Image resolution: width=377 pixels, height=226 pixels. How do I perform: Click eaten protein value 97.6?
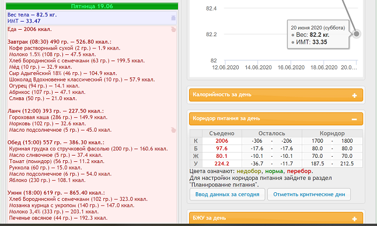coord(222,149)
